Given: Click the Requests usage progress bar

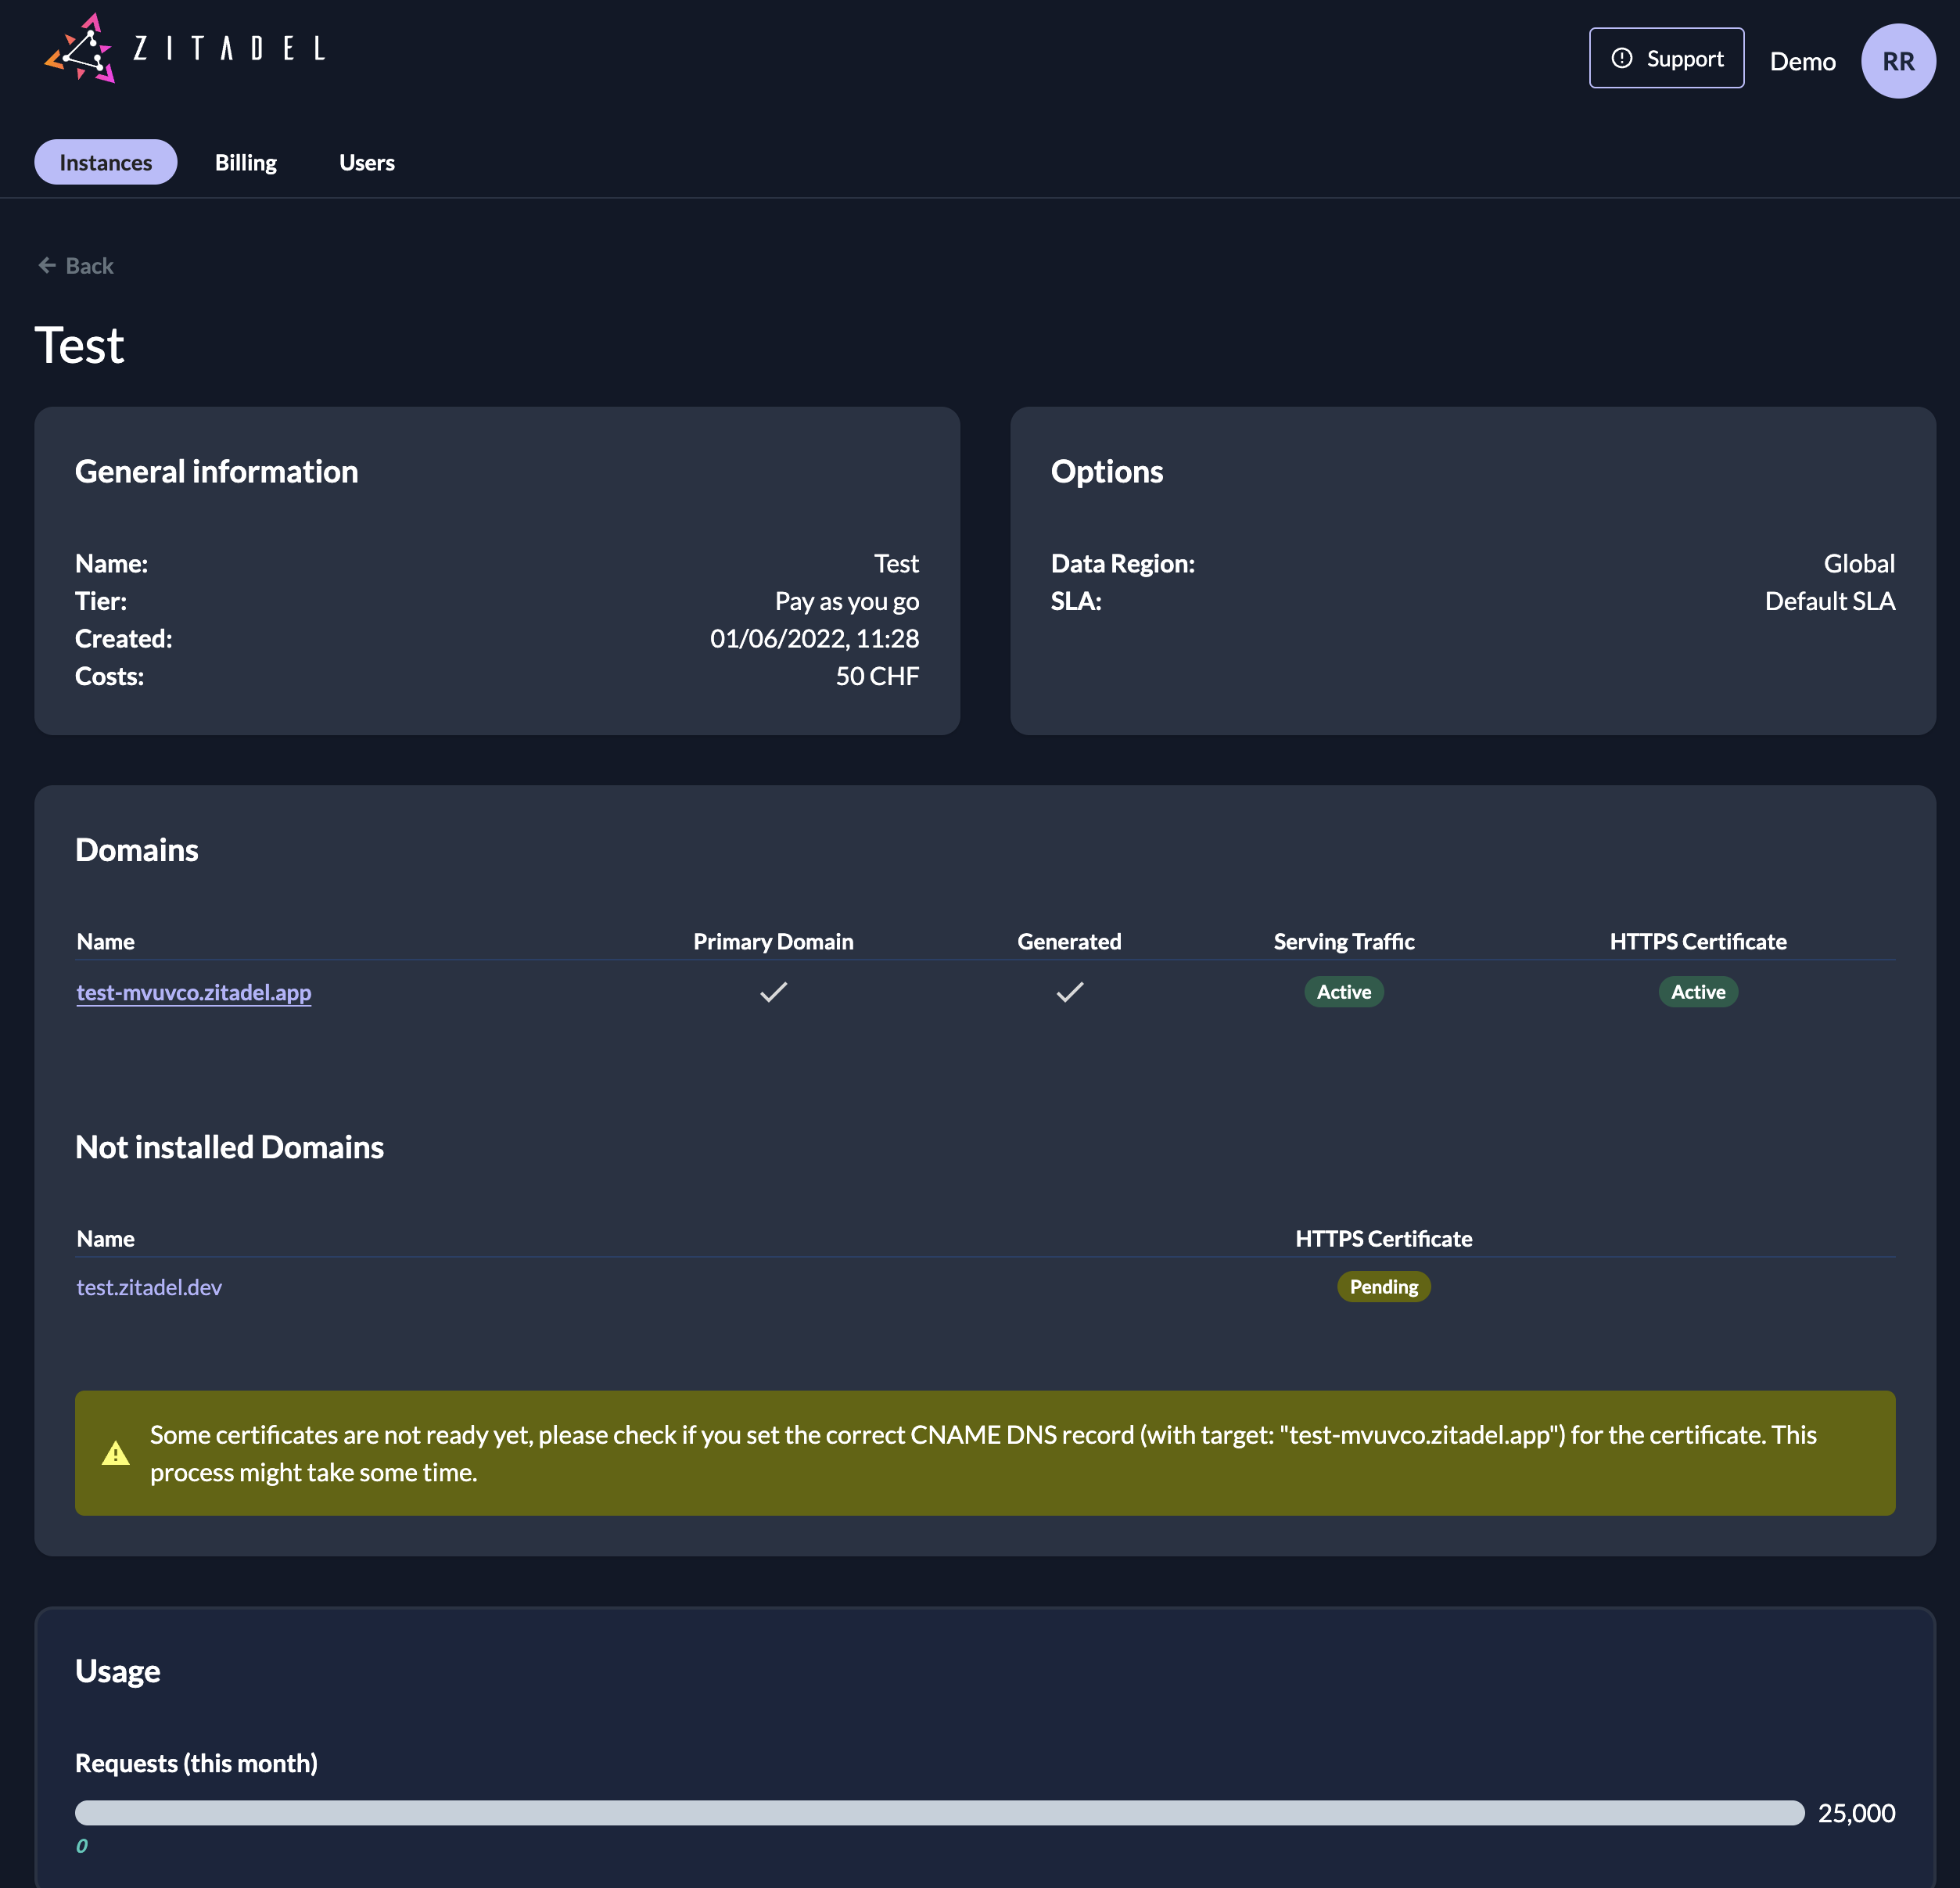Looking at the screenshot, I should pyautogui.click(x=939, y=1812).
